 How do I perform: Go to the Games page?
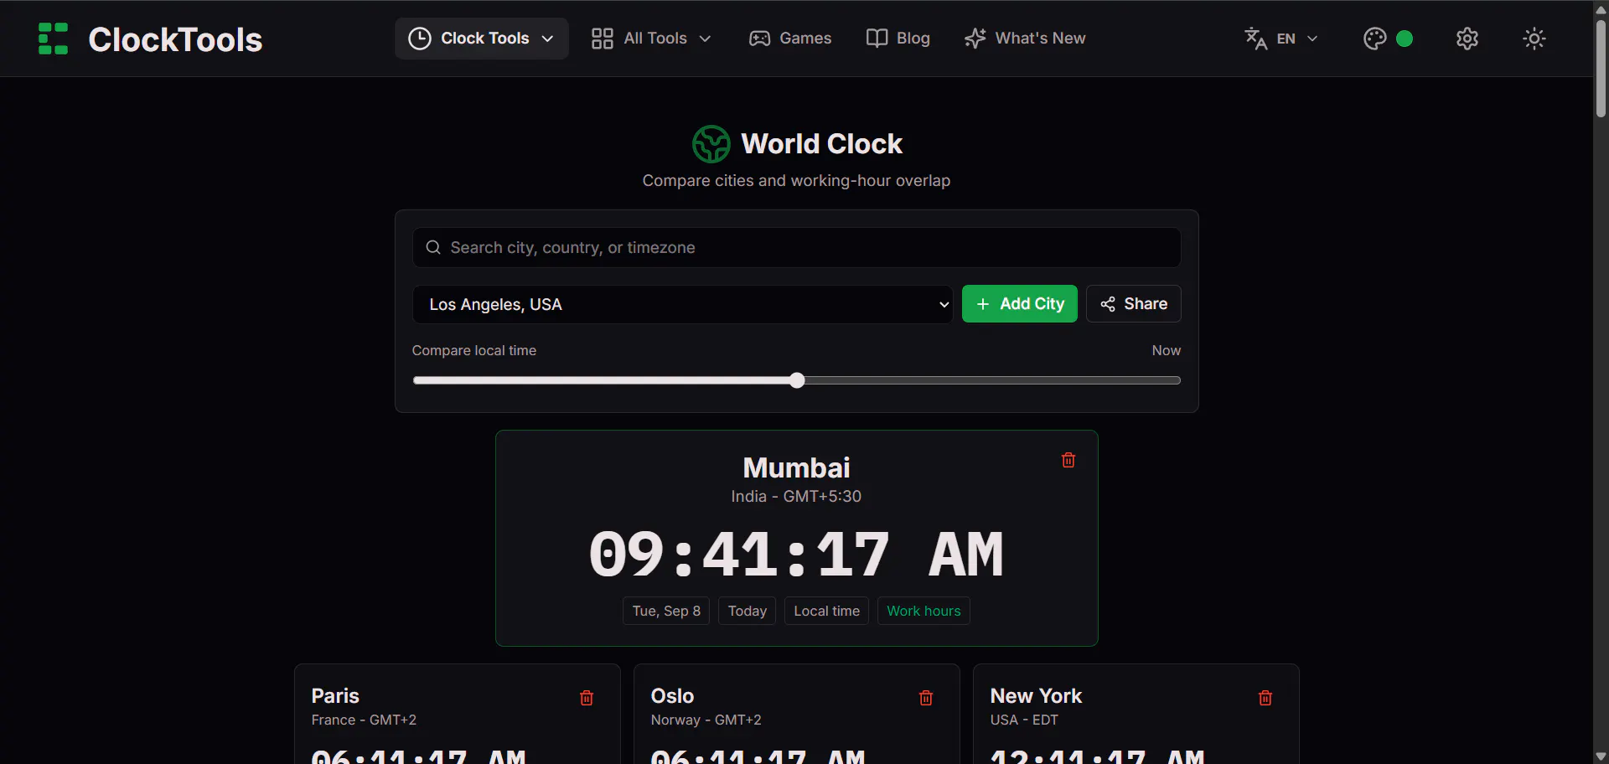[790, 39]
